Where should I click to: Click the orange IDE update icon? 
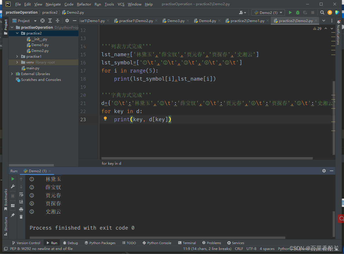pyautogui.click(x=330, y=12)
